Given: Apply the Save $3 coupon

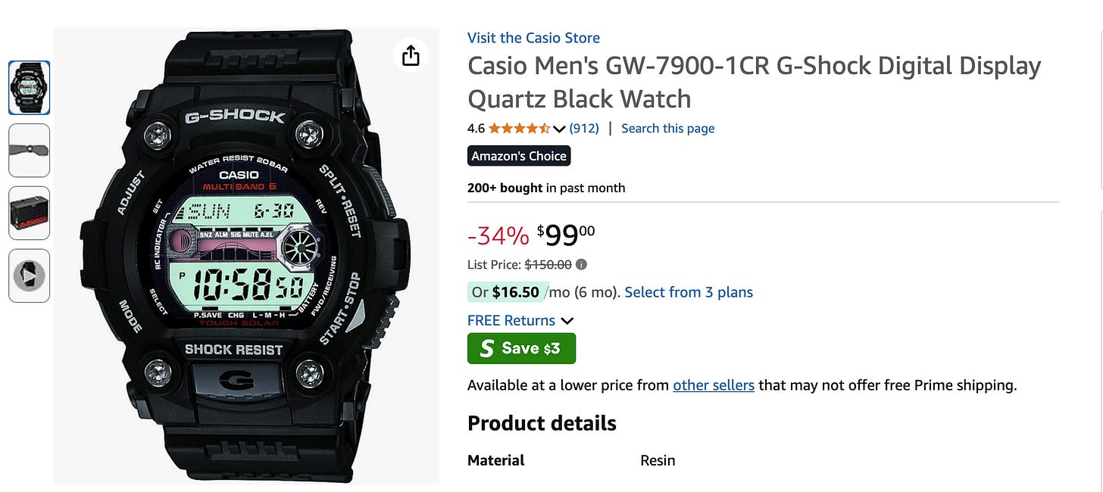Looking at the screenshot, I should click(x=521, y=348).
